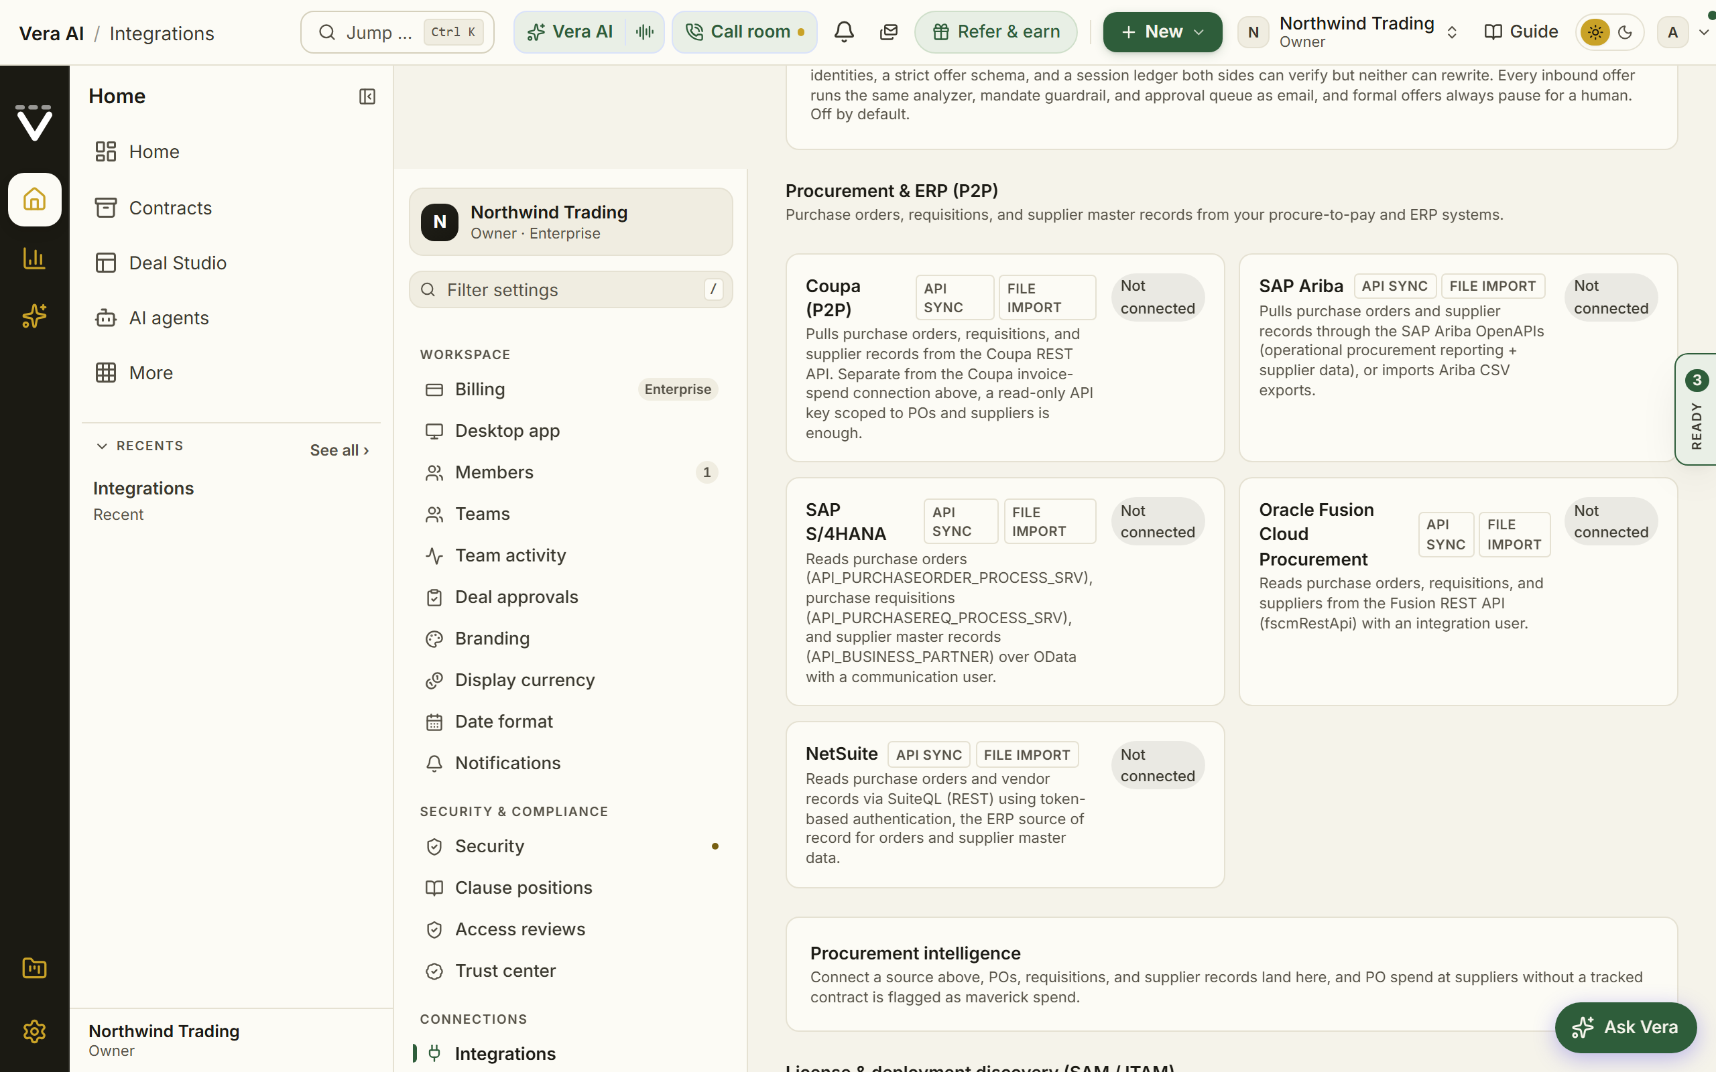Open the SAP Ariba integration card title
This screenshot has width=1716, height=1072.
1300,285
